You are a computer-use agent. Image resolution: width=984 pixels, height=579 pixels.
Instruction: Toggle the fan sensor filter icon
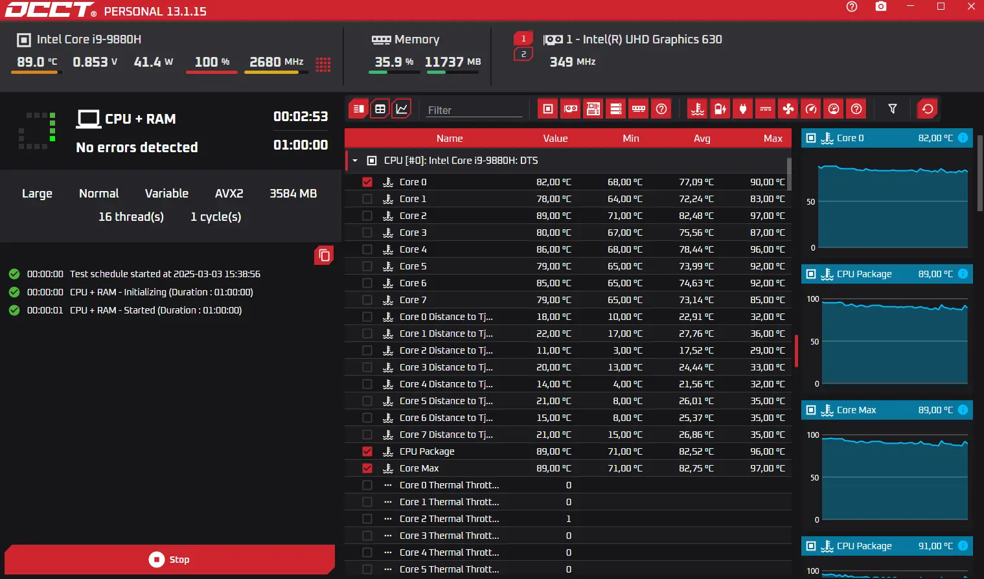[788, 109]
